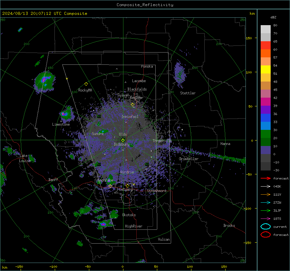
Task: Click the Lake Louise label
Action: pyautogui.click(x=25, y=158)
